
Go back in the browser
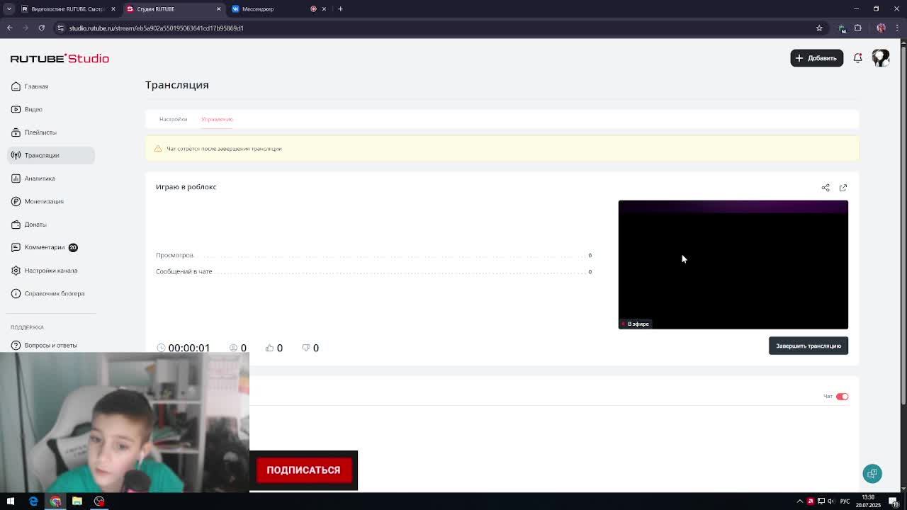pos(10,28)
